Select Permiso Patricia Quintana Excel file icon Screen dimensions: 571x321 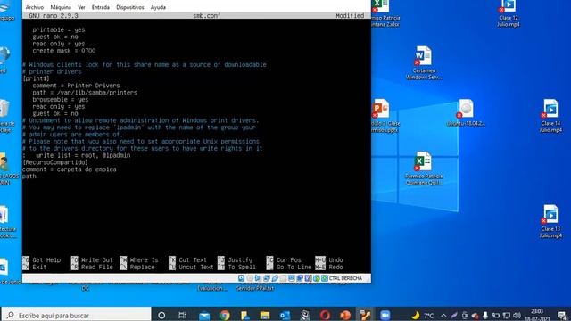(x=424, y=169)
